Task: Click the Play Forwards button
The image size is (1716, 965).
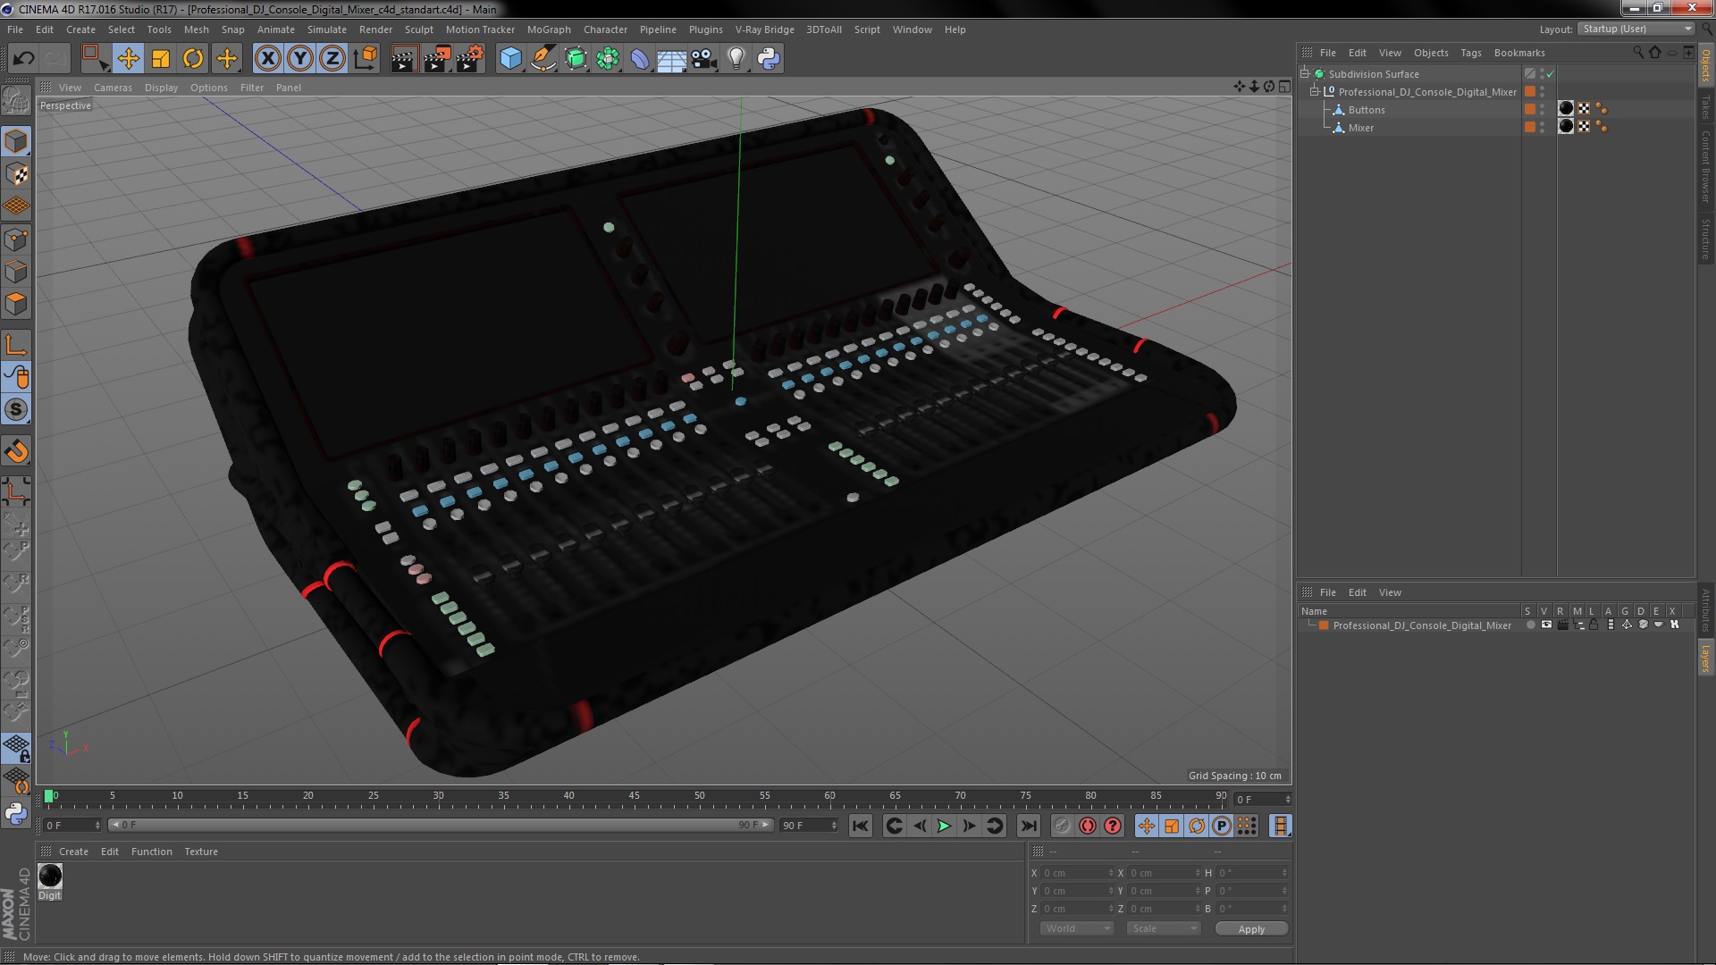Action: click(944, 827)
